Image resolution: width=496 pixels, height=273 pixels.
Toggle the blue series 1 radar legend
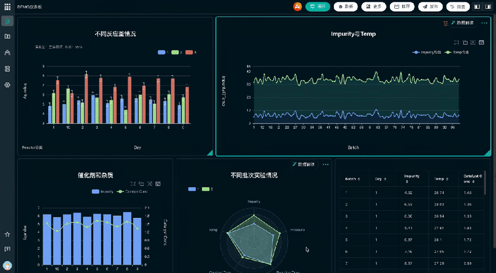click(x=194, y=189)
